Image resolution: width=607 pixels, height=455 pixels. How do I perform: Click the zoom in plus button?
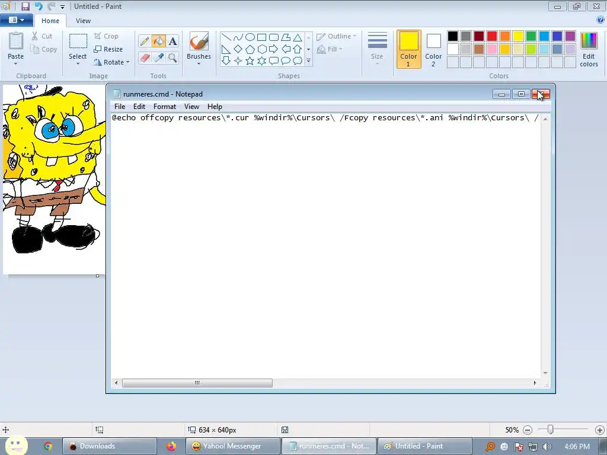tap(600, 430)
